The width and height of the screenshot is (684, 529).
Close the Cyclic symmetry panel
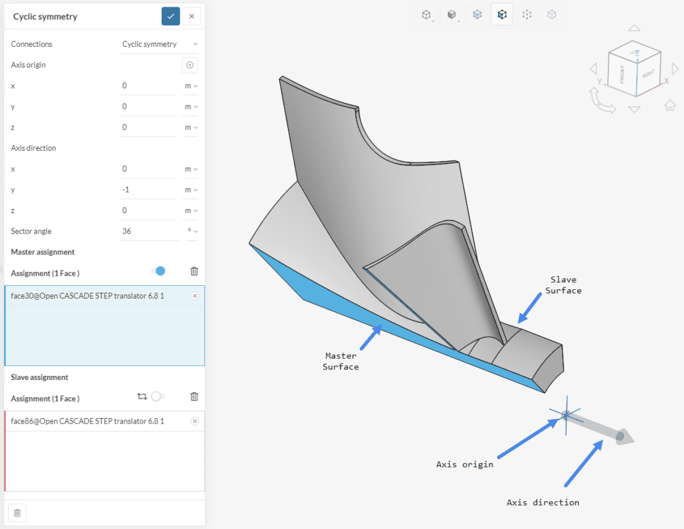192,16
